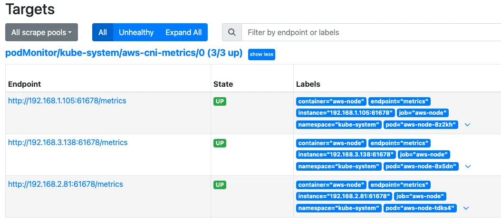
Task: Click job="aws-node" label in 192.168.1.105 row
Action: click(x=423, y=112)
